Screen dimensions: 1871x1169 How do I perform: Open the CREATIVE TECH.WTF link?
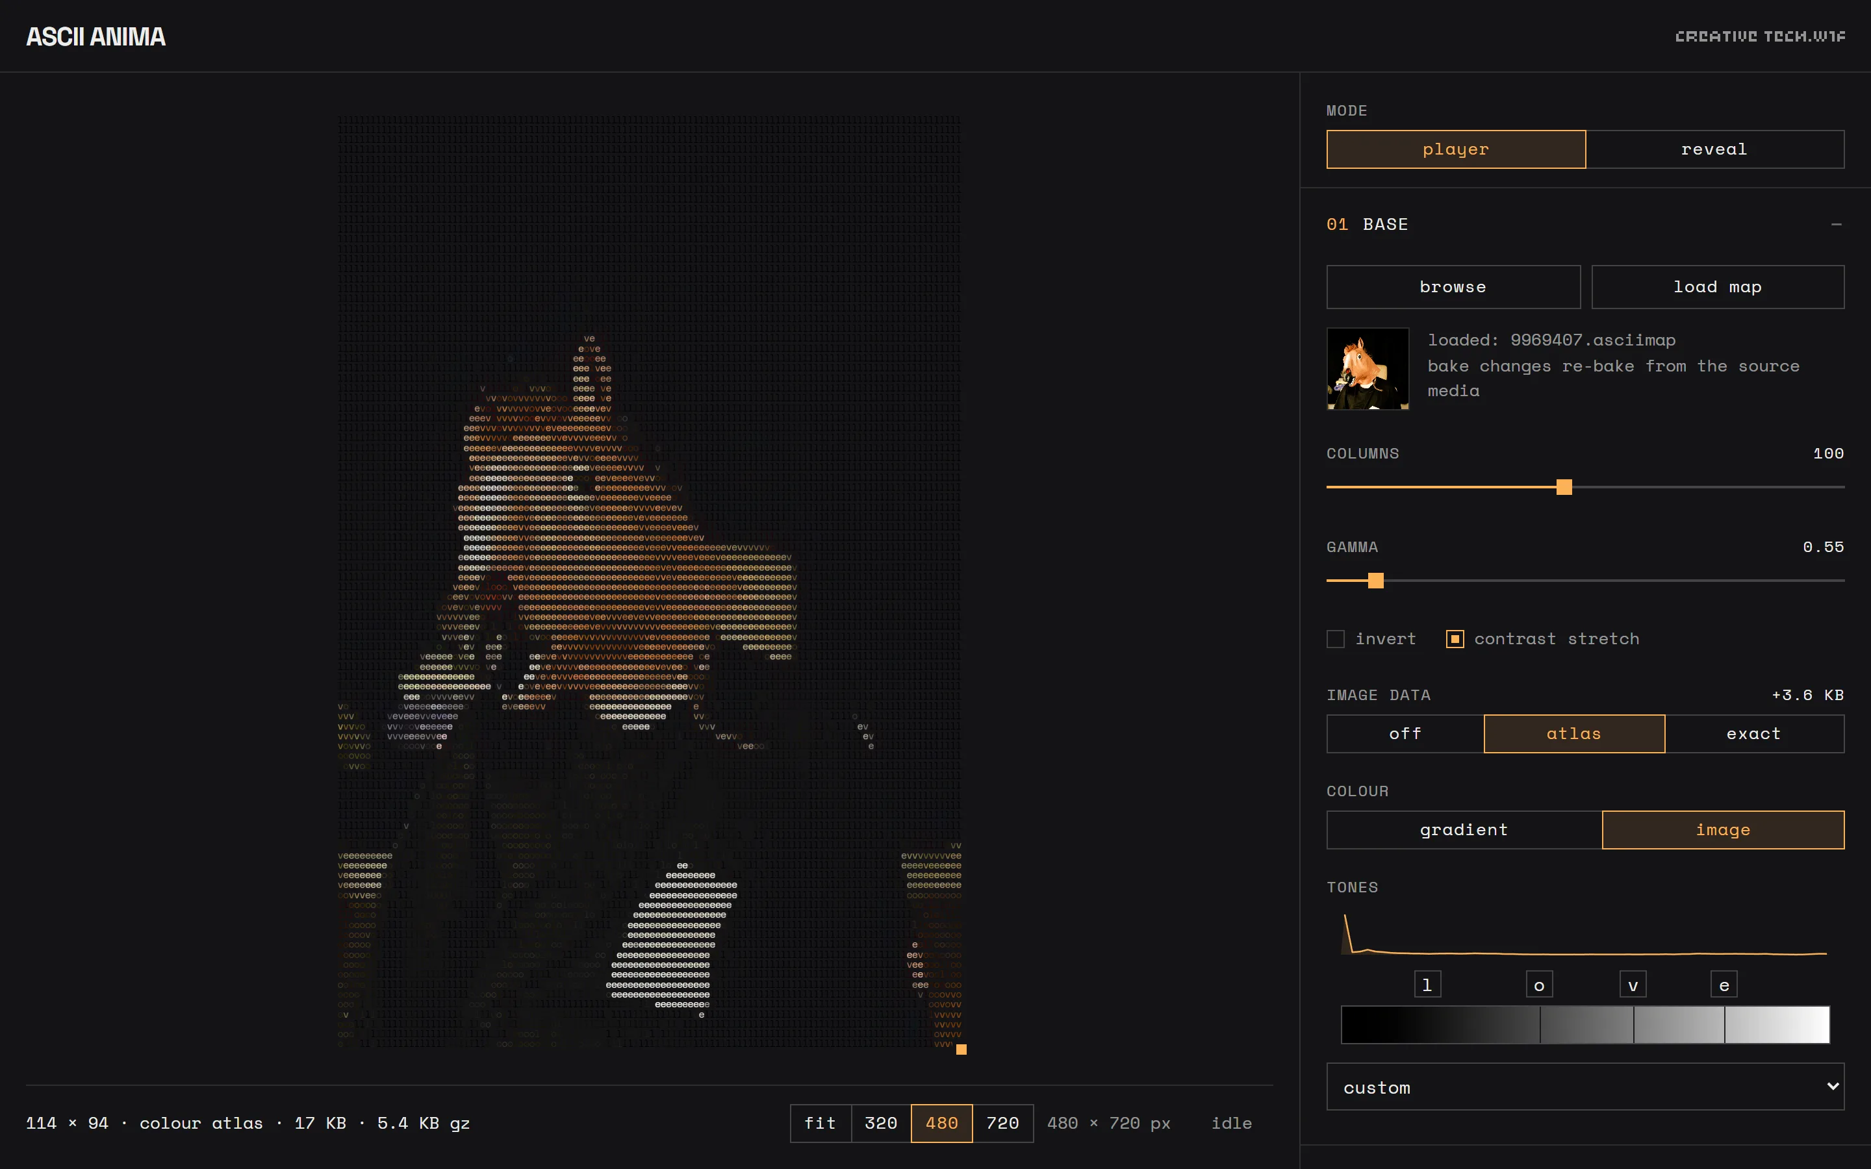1760,36
